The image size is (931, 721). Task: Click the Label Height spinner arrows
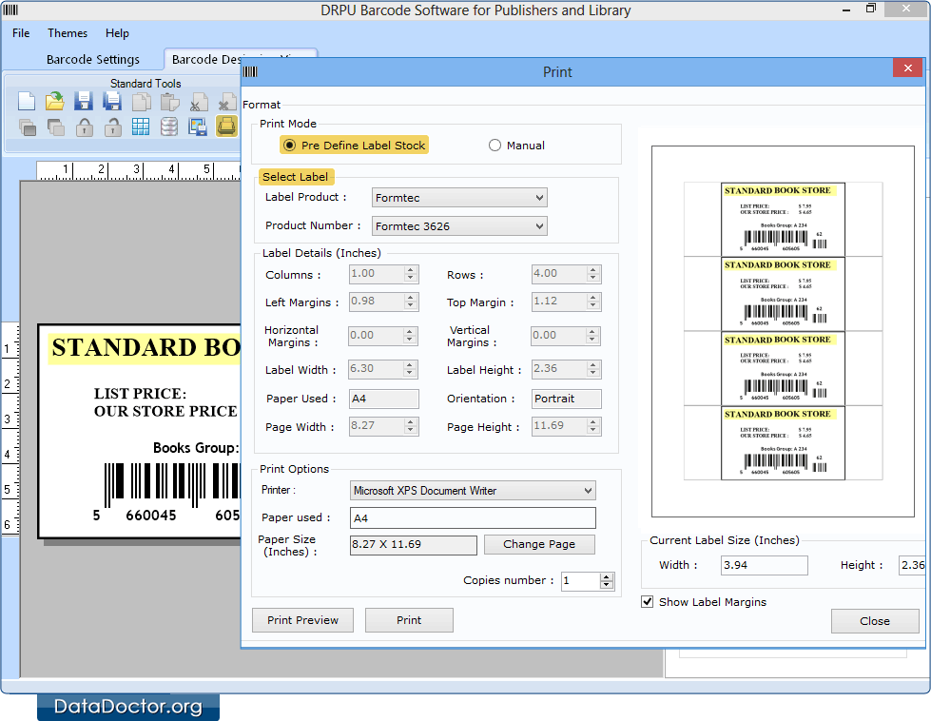593,369
